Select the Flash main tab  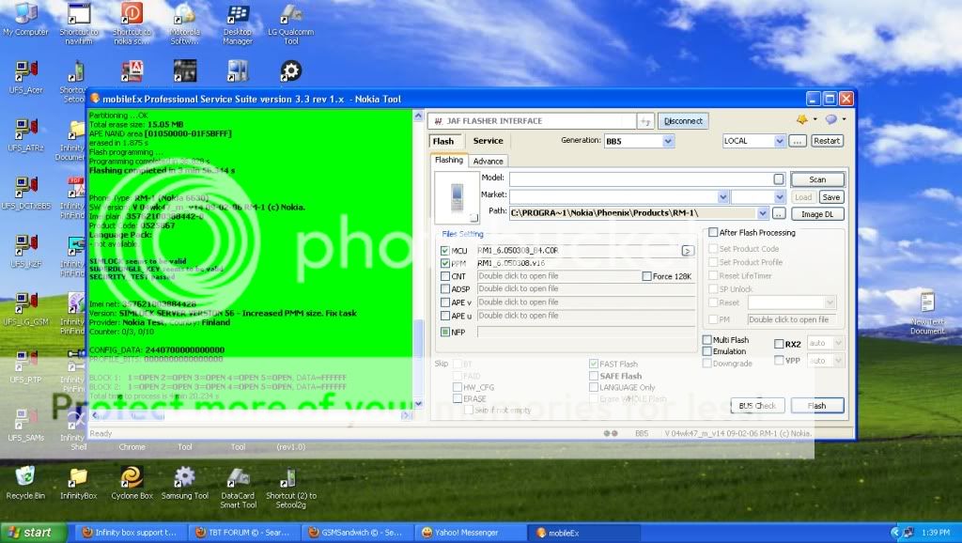[443, 141]
